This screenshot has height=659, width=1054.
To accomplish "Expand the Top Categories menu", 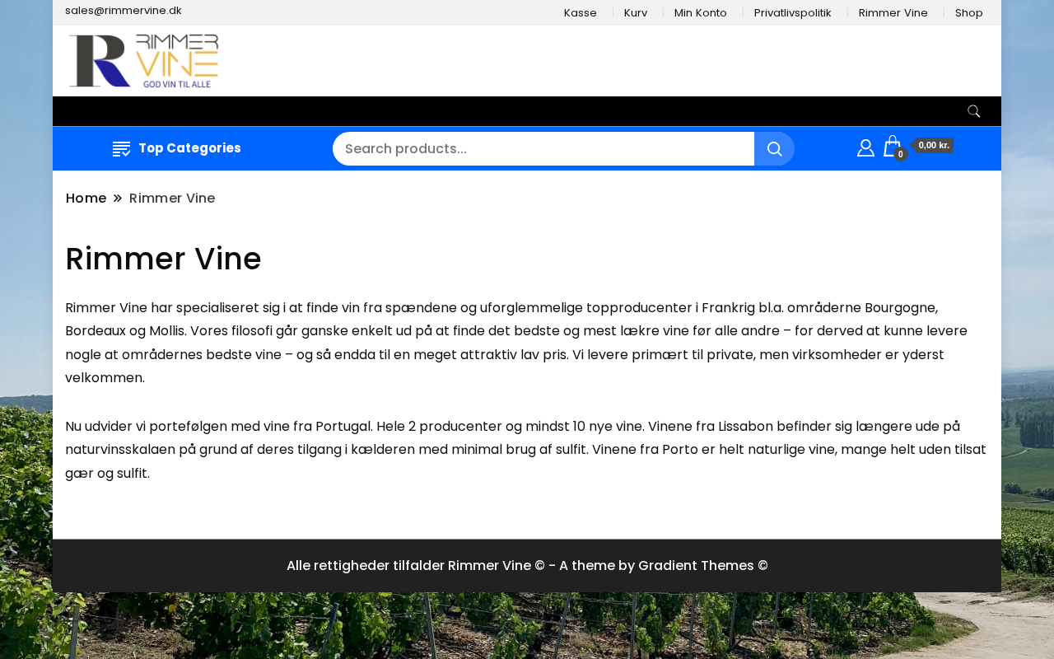I will (177, 148).
